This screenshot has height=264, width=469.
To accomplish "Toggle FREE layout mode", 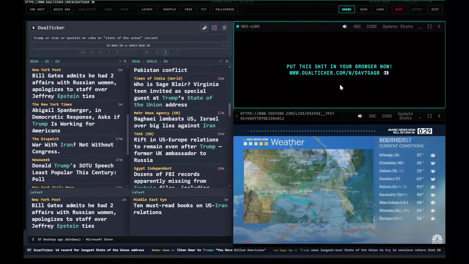I will [x=188, y=10].
